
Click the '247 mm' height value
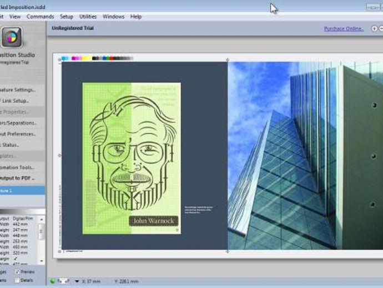point(20,230)
